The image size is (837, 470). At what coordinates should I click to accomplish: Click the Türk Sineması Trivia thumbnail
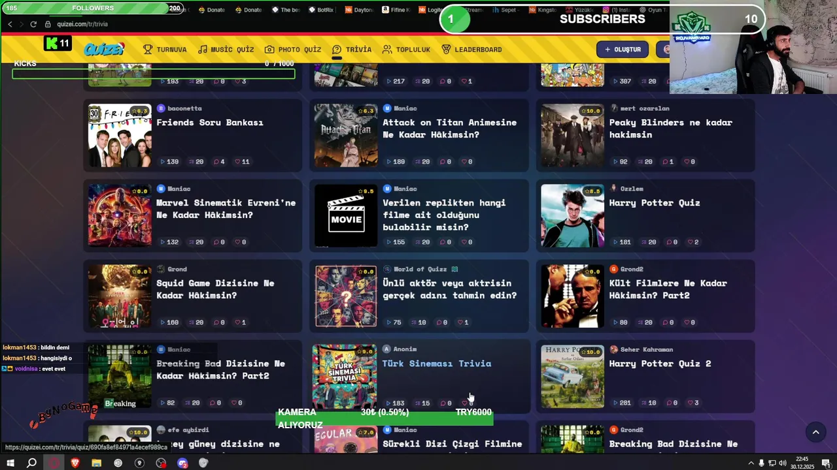point(345,377)
